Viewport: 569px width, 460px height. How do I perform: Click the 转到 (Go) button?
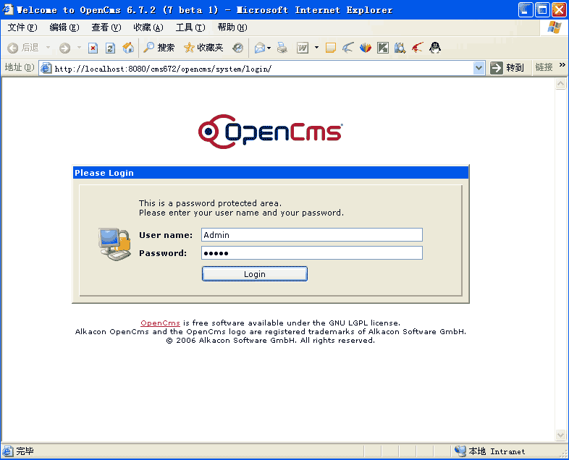pos(507,68)
